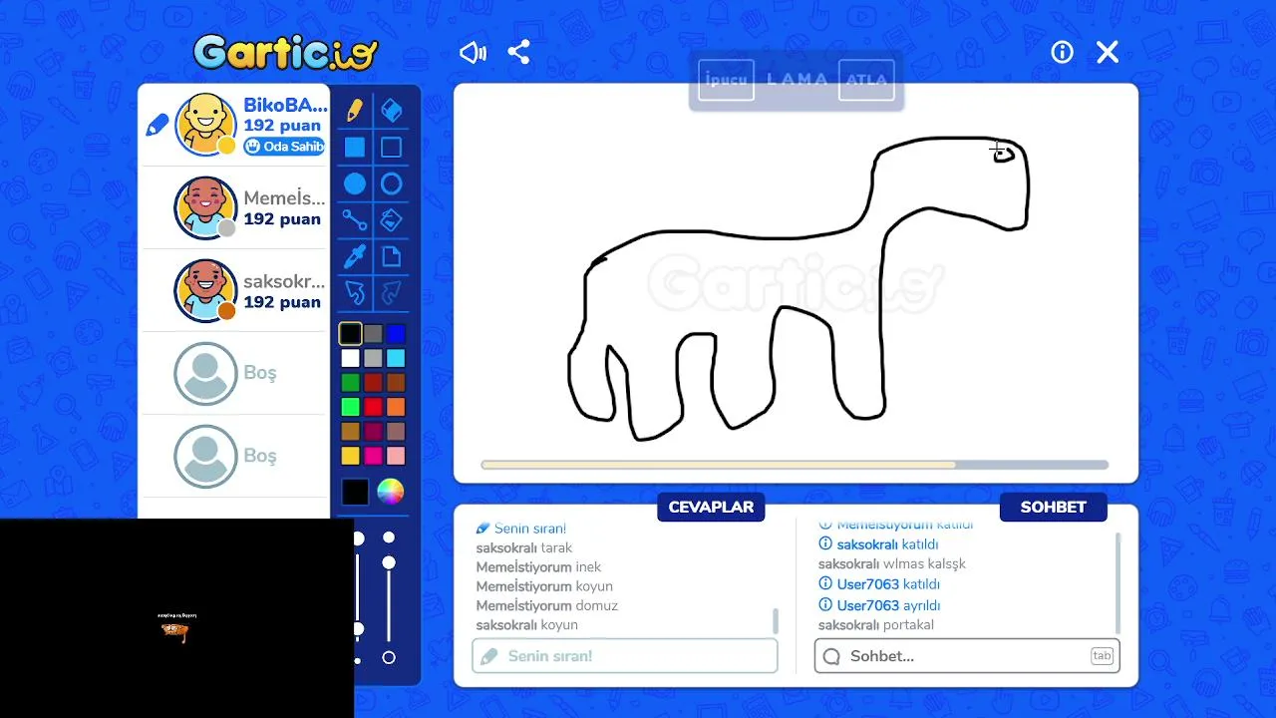Select the second empty Boş player slot
Image resolution: width=1276 pixels, height=718 pixels.
[x=232, y=456]
